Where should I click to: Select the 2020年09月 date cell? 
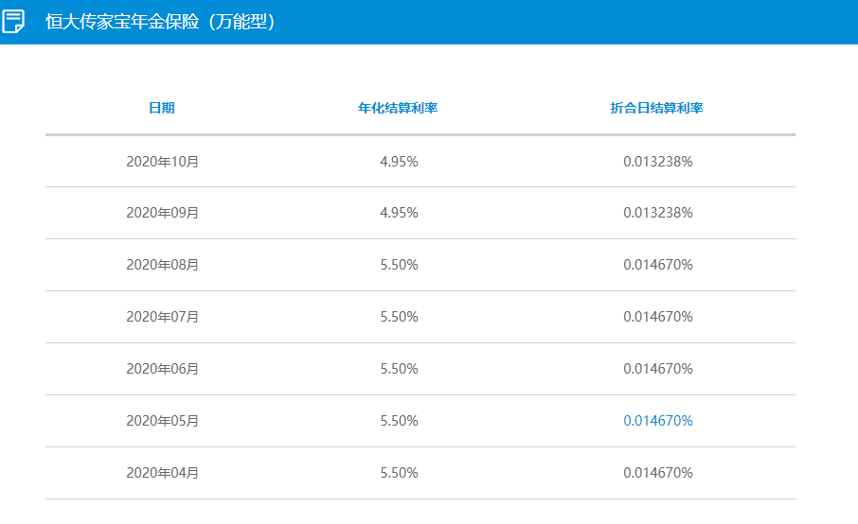pos(163,213)
